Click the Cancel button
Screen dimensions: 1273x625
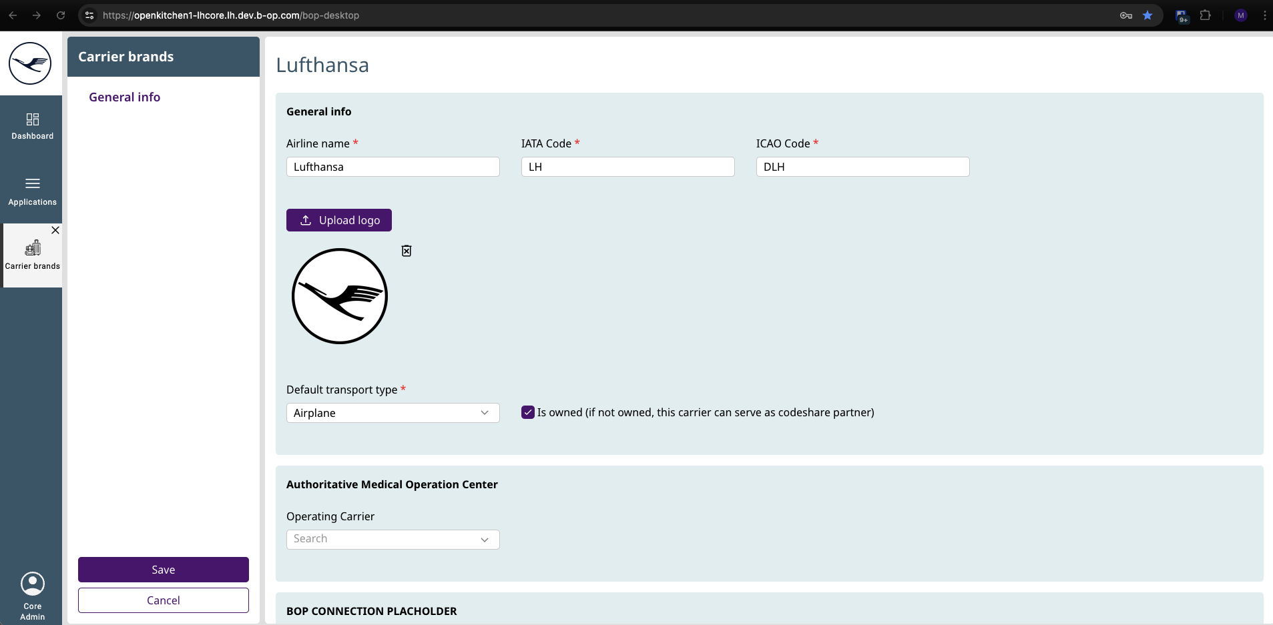[164, 600]
